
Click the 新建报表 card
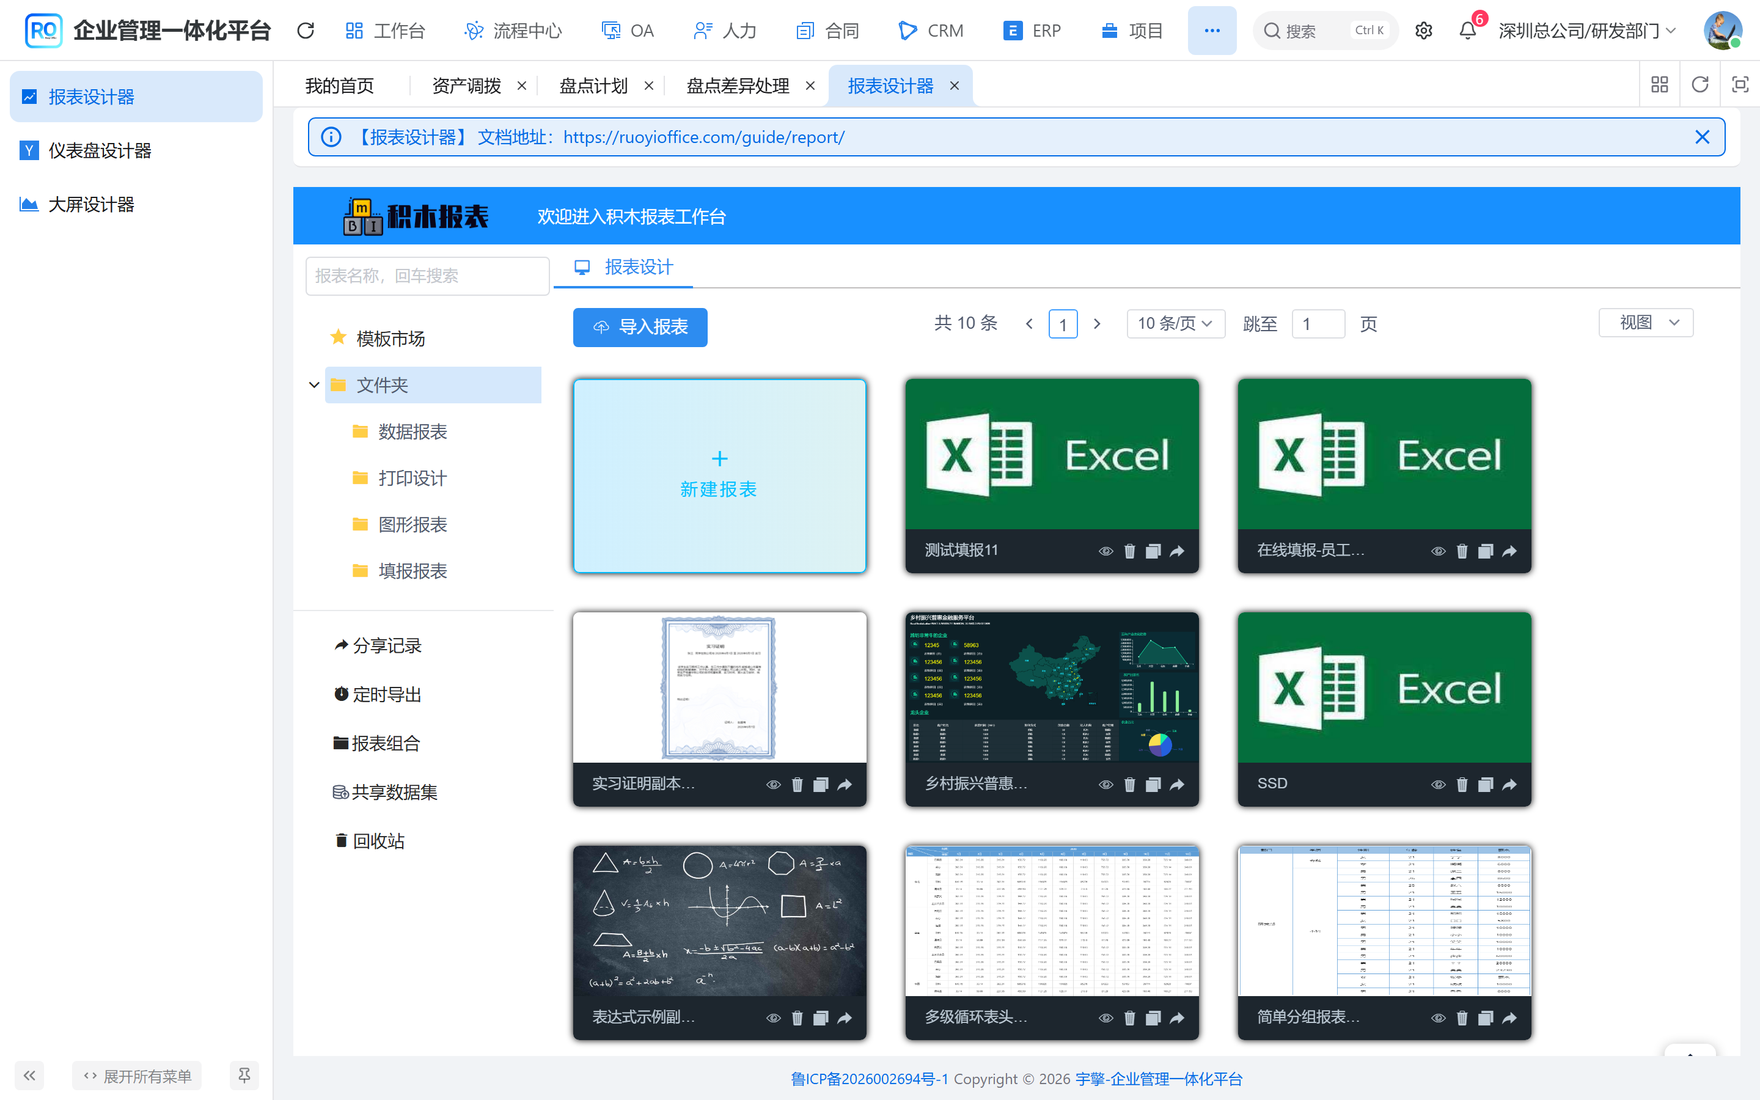(x=719, y=476)
